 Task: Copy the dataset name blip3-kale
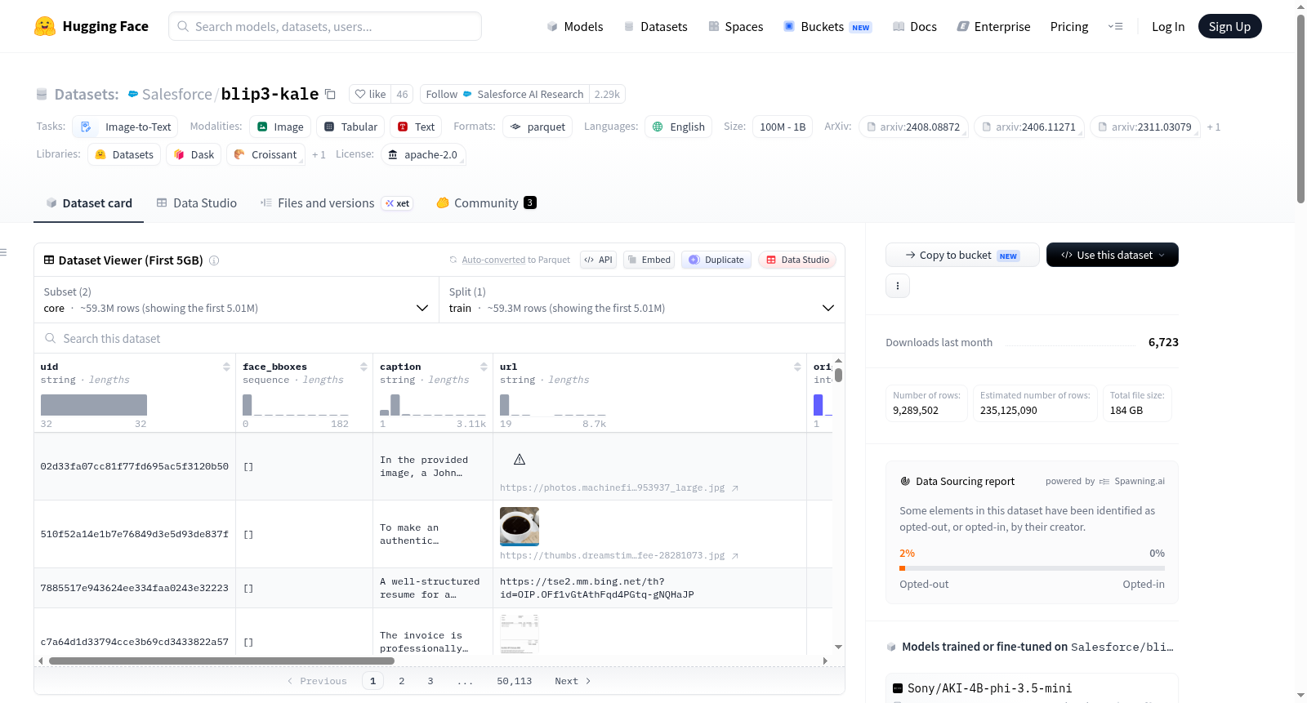click(x=330, y=94)
